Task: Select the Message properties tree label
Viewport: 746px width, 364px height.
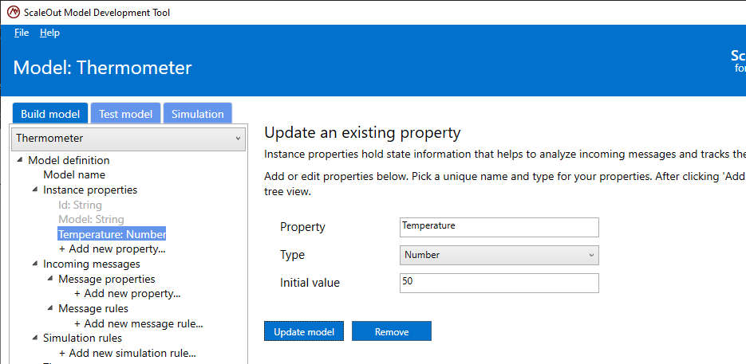Action: tap(107, 279)
